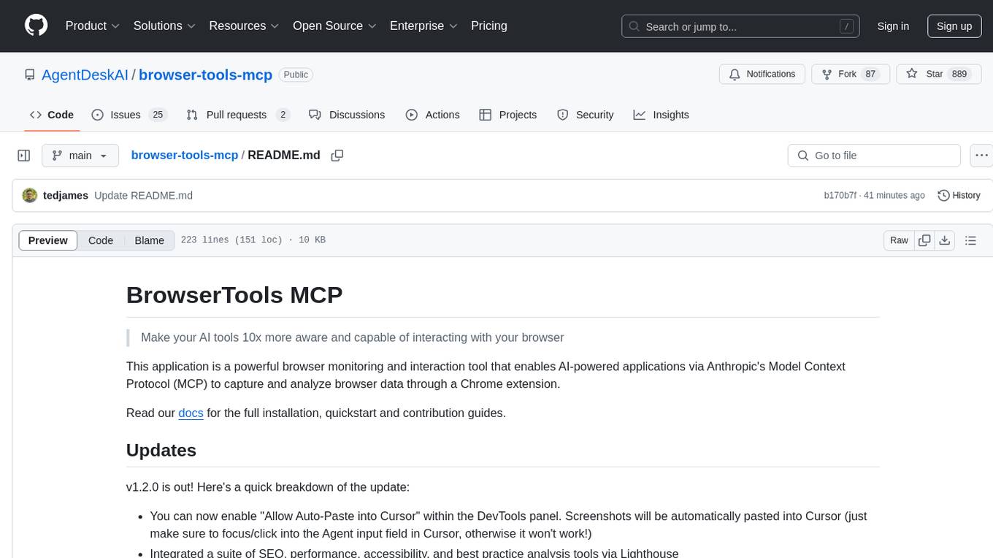
Task: Click the BrowserTools MCP heading
Action: (234, 294)
